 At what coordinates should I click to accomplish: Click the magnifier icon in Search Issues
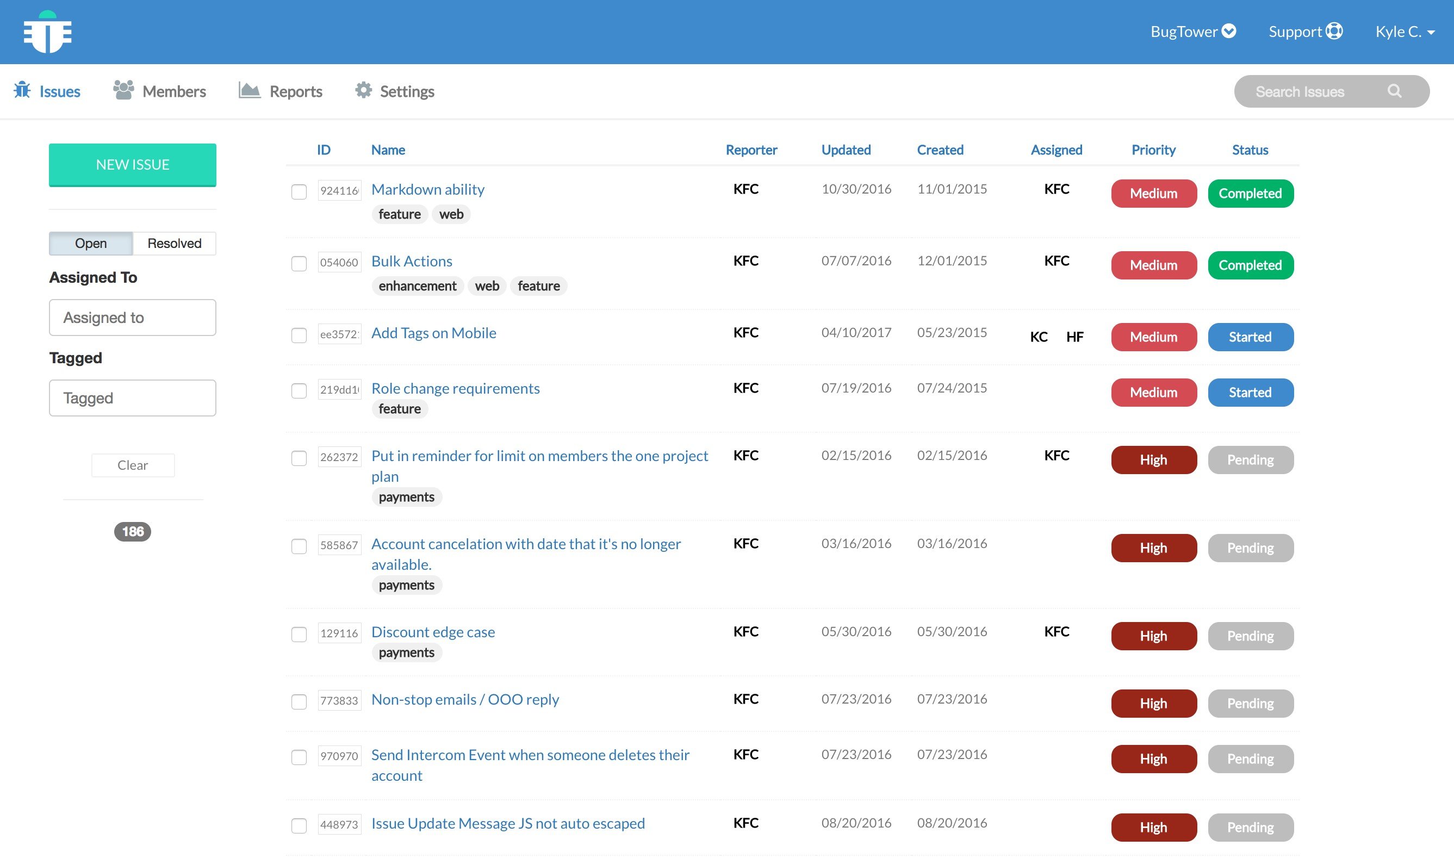[x=1394, y=91]
